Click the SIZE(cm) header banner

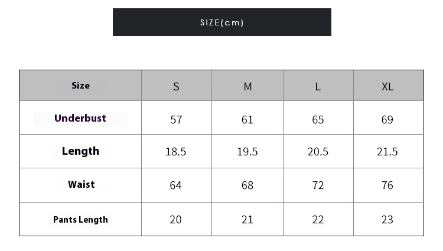click(x=221, y=22)
